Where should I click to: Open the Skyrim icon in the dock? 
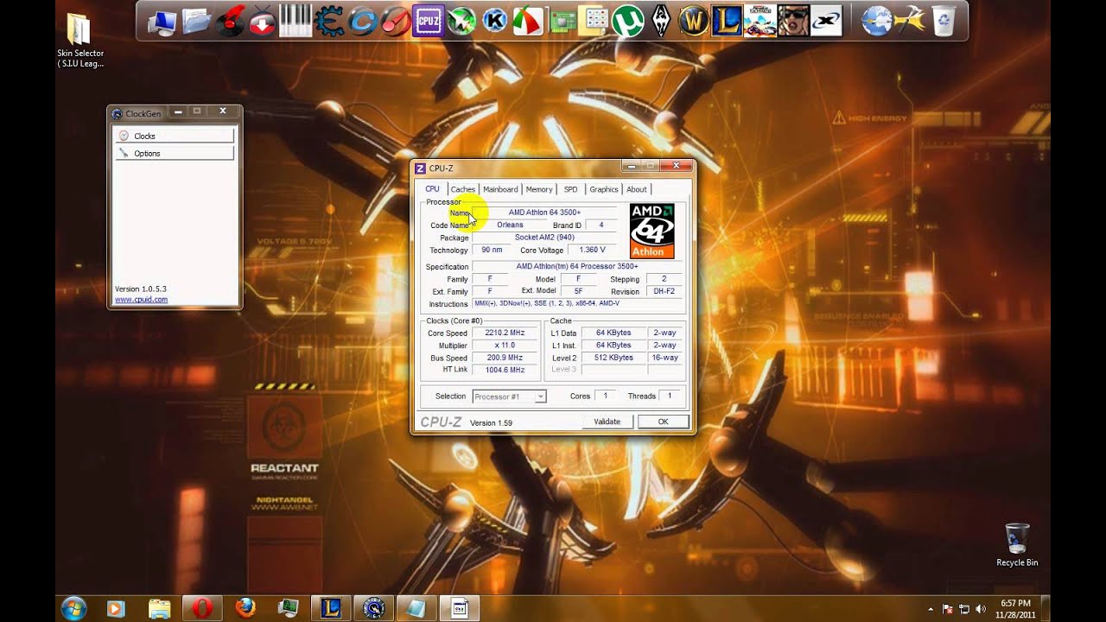pos(661,22)
